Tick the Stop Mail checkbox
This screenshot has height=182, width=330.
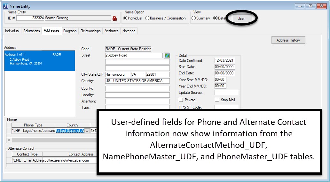(217, 100)
